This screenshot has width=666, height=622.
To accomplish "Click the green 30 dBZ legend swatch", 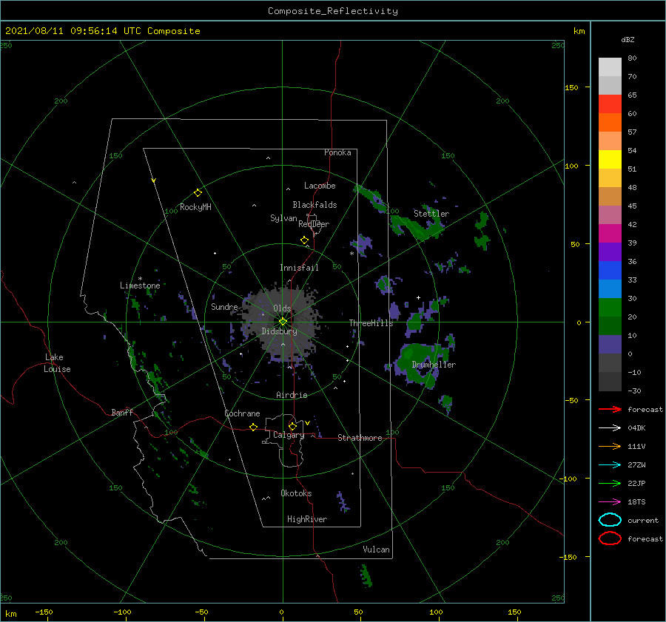I will click(x=610, y=307).
